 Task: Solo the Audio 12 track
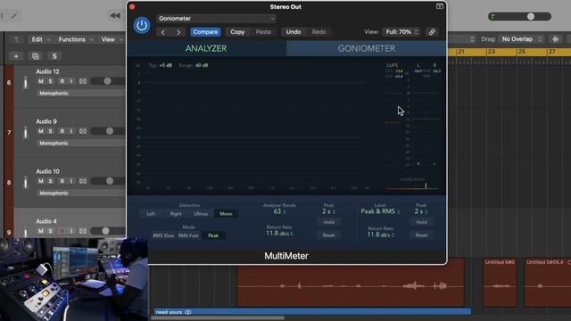pos(51,81)
